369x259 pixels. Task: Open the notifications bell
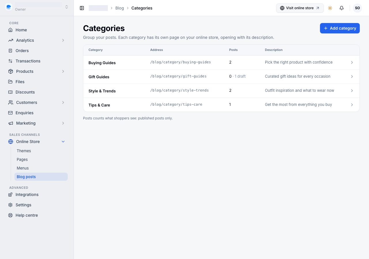pyautogui.click(x=342, y=8)
